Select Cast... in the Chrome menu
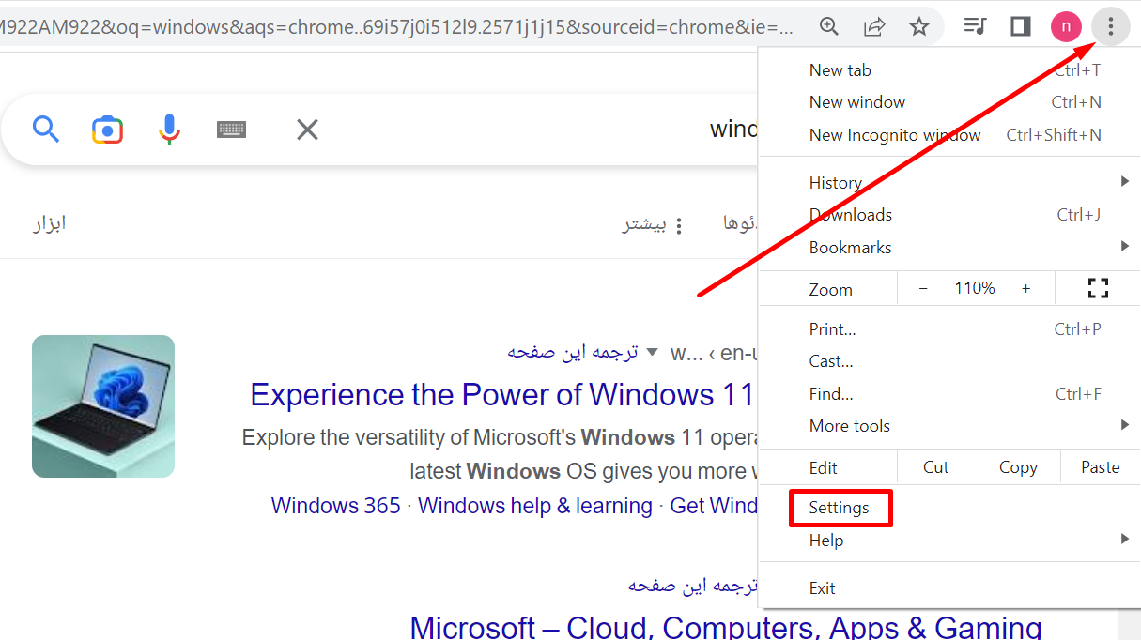Viewport: 1141px width, 640px height. (x=948, y=361)
